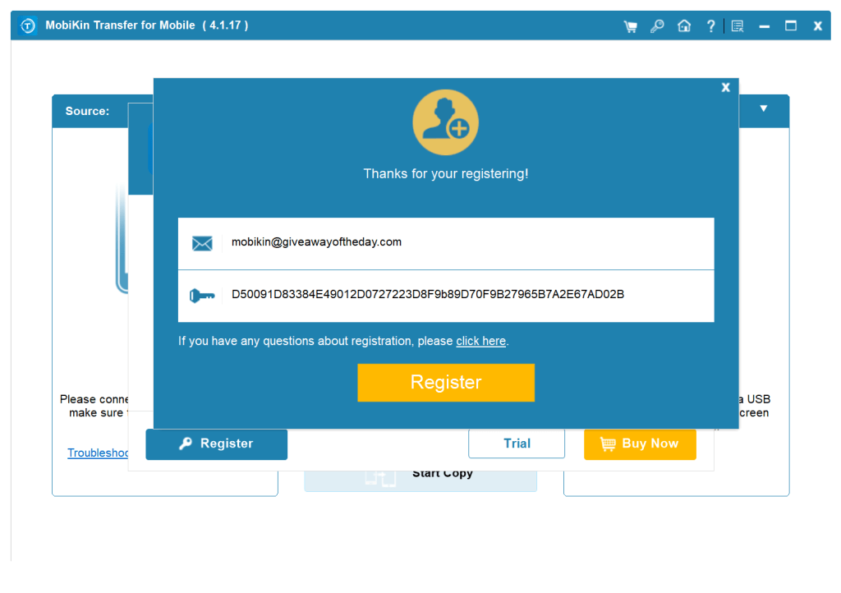Click the email address input field
841x593 pixels.
[468, 243]
